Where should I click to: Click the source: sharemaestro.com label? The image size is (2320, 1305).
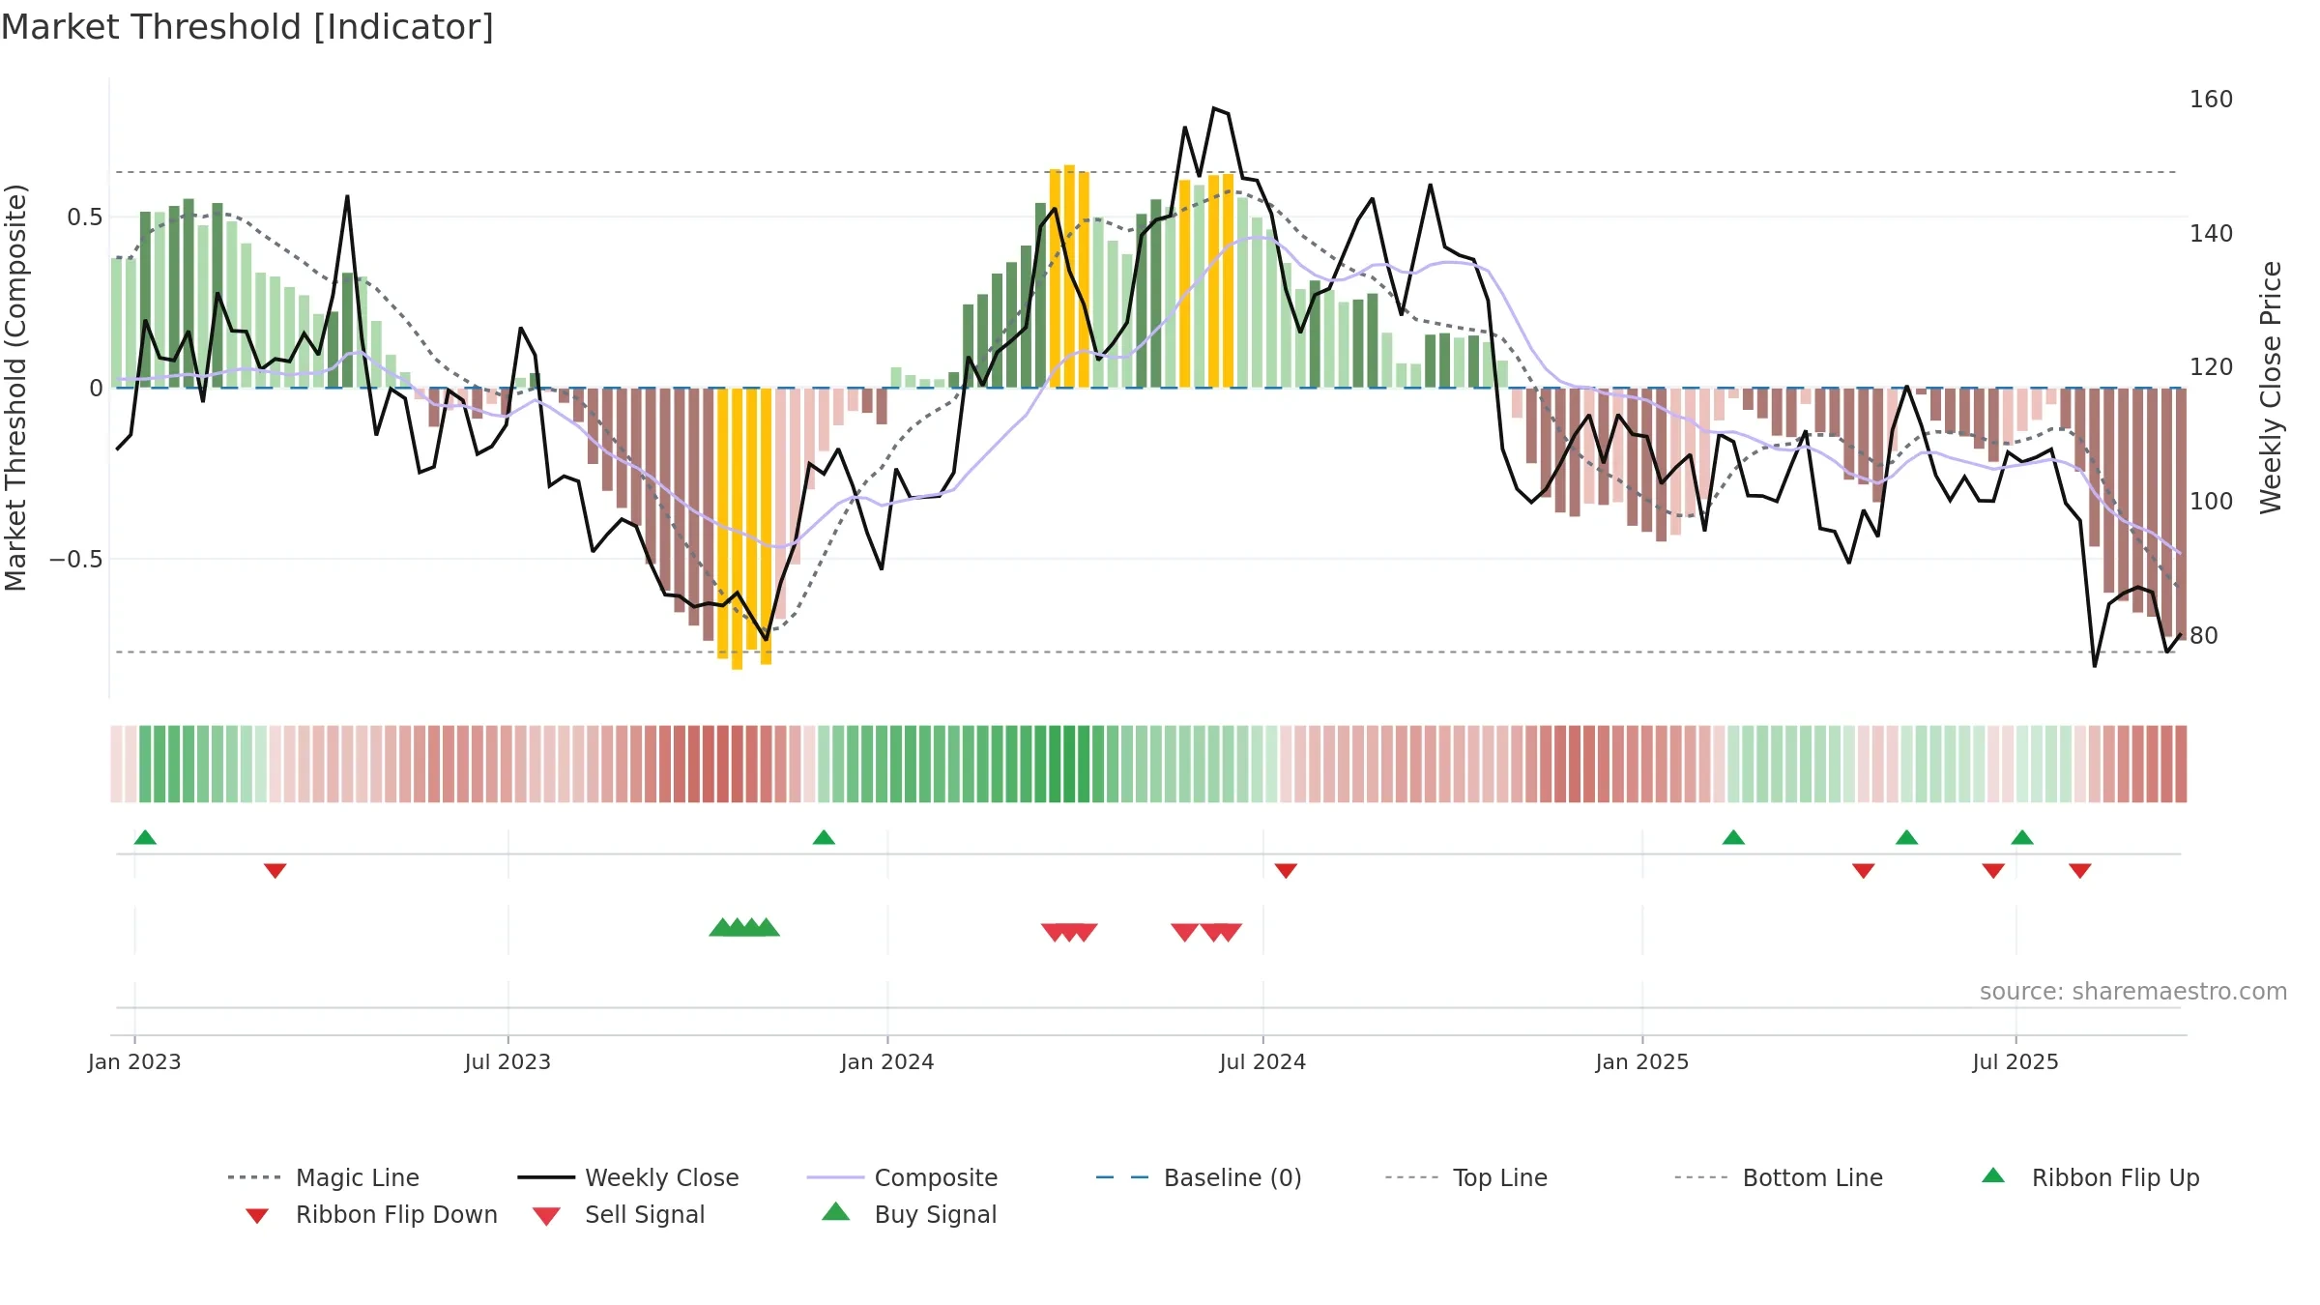(x=2132, y=992)
